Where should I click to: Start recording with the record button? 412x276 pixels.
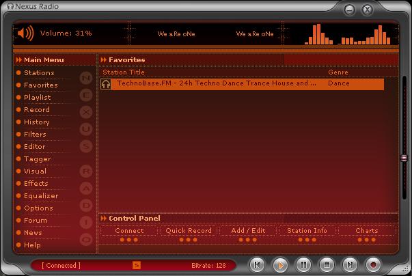coord(373,264)
